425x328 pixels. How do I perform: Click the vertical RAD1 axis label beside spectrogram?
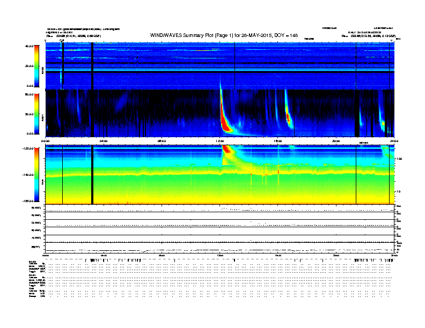click(x=42, y=117)
